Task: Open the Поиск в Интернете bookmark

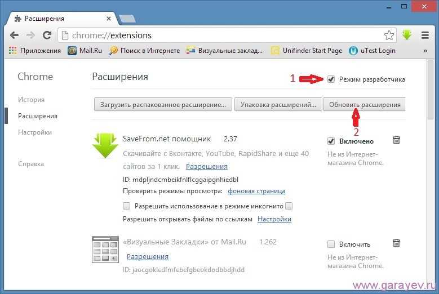Action: click(x=144, y=51)
